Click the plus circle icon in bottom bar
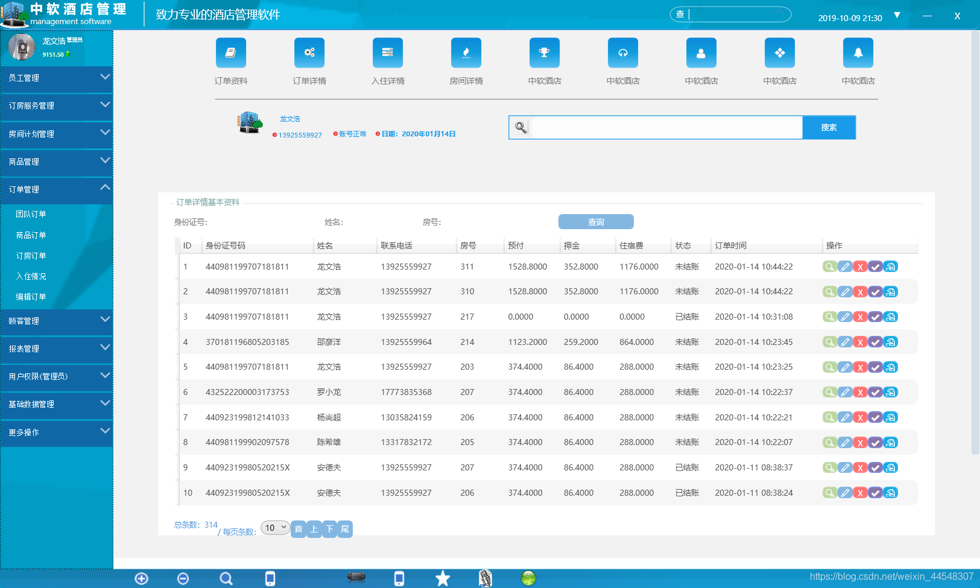 (141, 578)
